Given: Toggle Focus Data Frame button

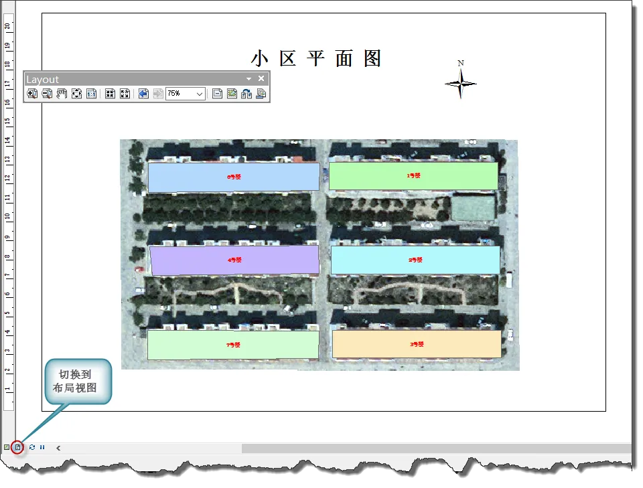Looking at the screenshot, I should tap(232, 94).
